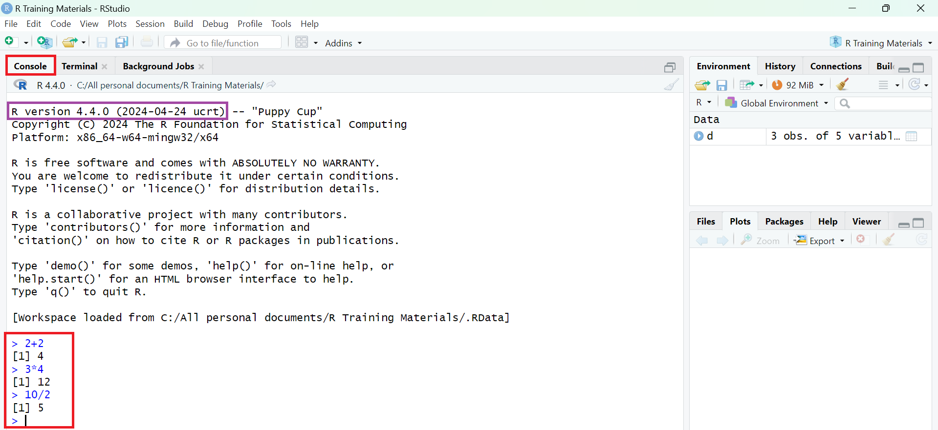Switch to the Packages tab

coord(784,222)
